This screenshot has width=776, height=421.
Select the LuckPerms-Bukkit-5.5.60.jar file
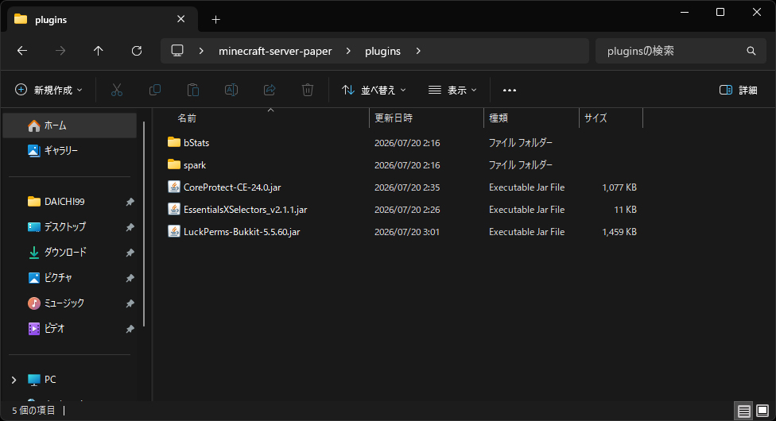[242, 232]
